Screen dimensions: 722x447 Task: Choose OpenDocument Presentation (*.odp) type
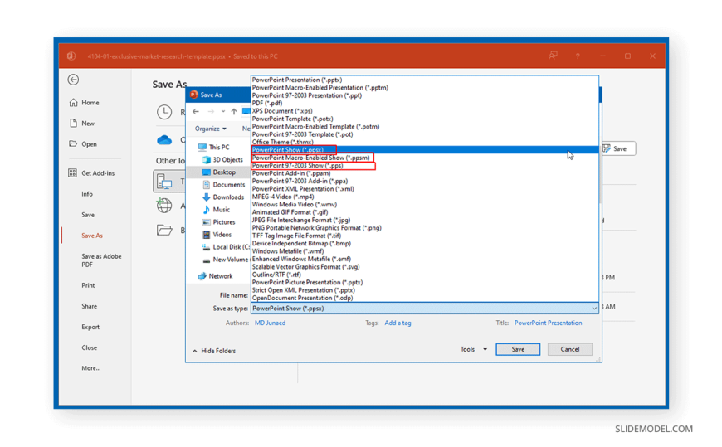point(425,298)
